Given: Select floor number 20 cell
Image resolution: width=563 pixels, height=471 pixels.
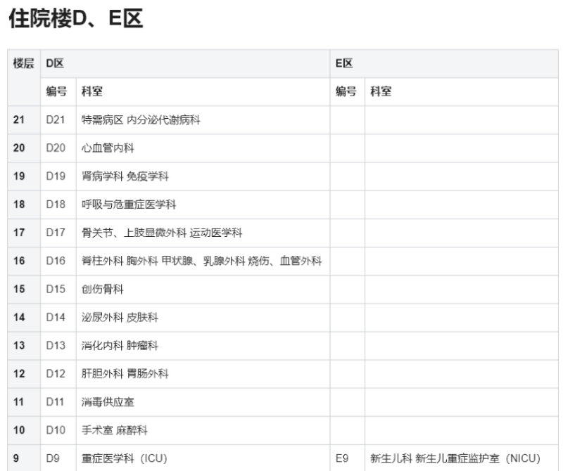Looking at the screenshot, I should 24,148.
